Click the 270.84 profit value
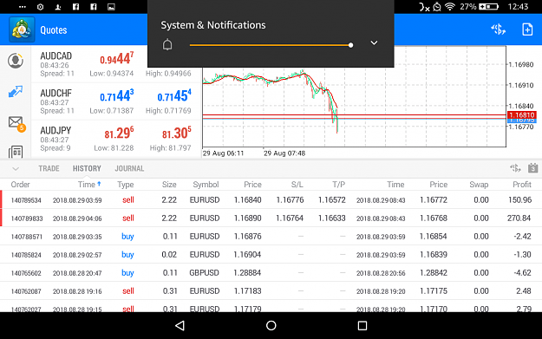Screen dimensions: 542x339 (x=519, y=218)
